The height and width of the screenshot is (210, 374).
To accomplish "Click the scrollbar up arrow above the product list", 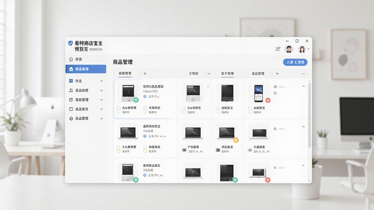I will pos(309,81).
